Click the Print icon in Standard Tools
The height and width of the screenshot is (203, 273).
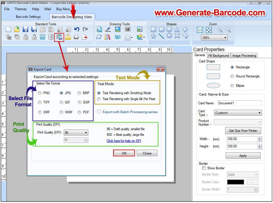point(76,37)
